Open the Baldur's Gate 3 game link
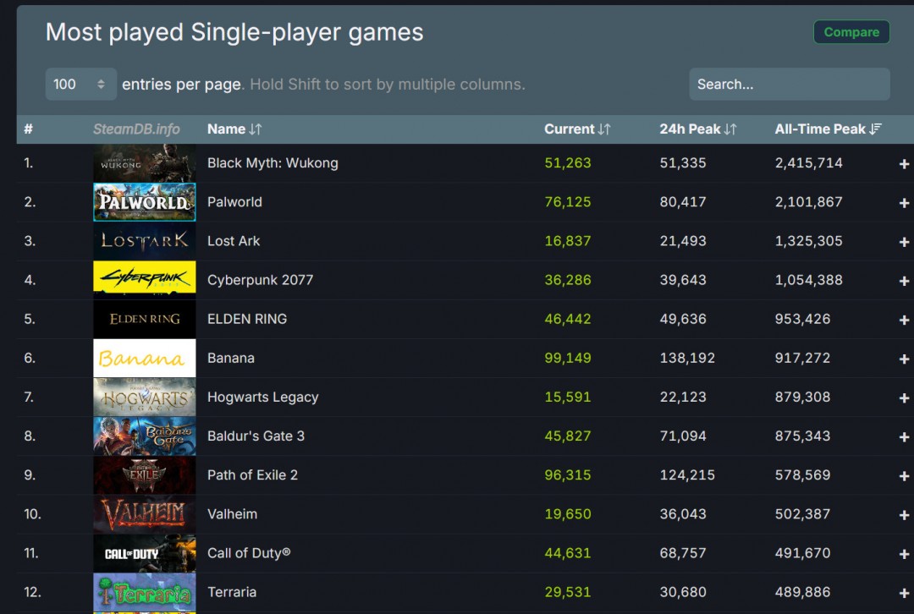 [x=256, y=436]
